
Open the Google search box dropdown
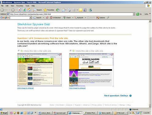click(30, 18)
